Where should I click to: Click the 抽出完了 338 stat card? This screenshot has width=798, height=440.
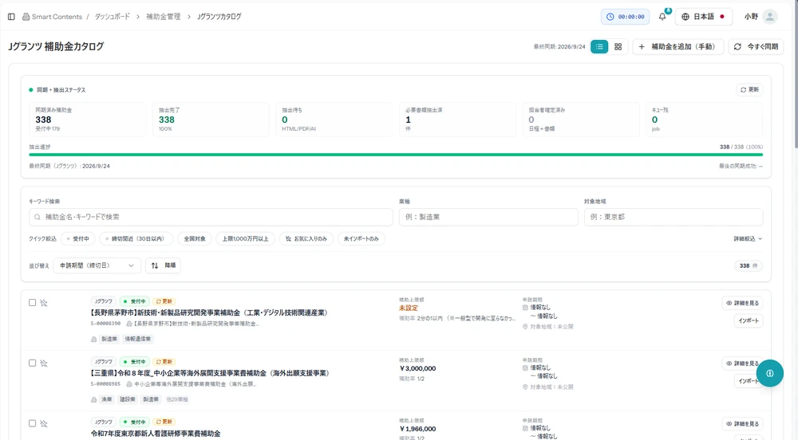211,120
